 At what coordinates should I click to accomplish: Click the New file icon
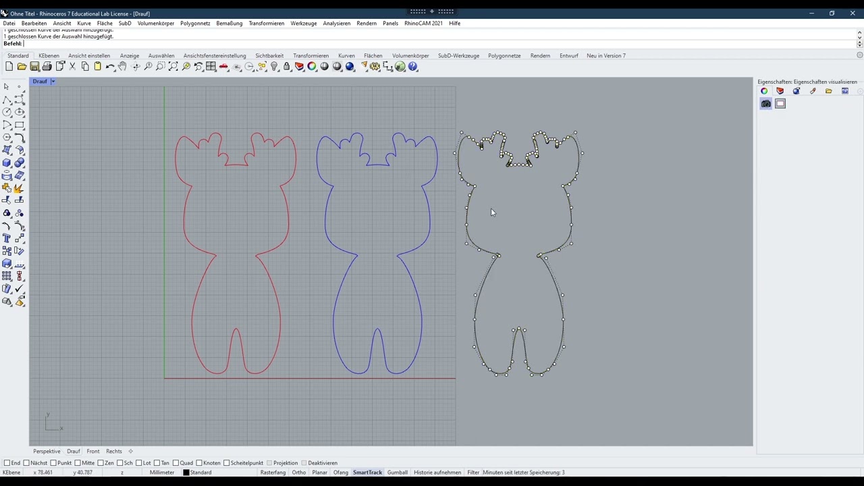coord(9,67)
